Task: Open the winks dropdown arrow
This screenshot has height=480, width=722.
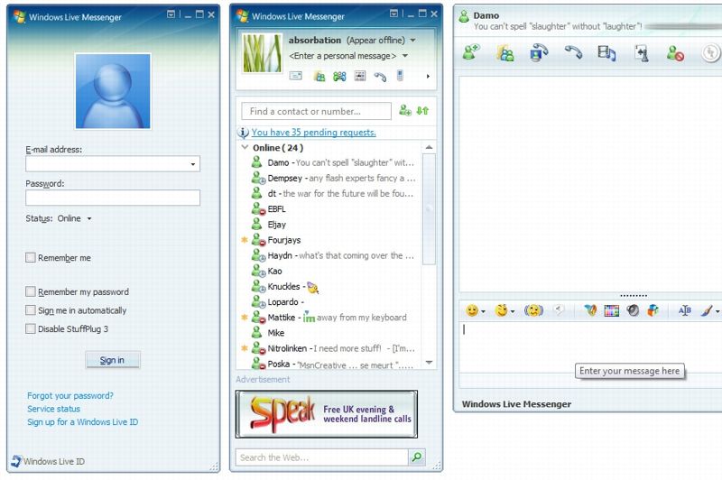Action: (513, 311)
